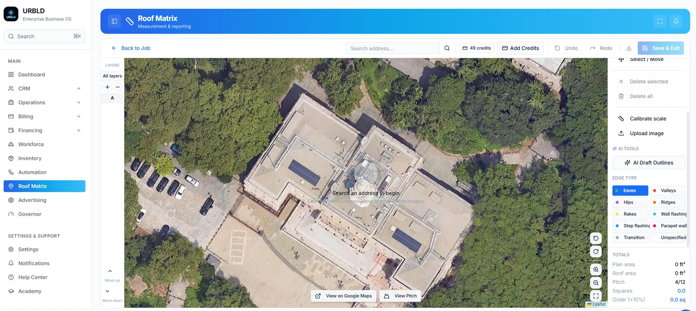Viewport: 696px width, 311px height.
Task: Open Advertising in the sidebar
Action: (x=44, y=200)
